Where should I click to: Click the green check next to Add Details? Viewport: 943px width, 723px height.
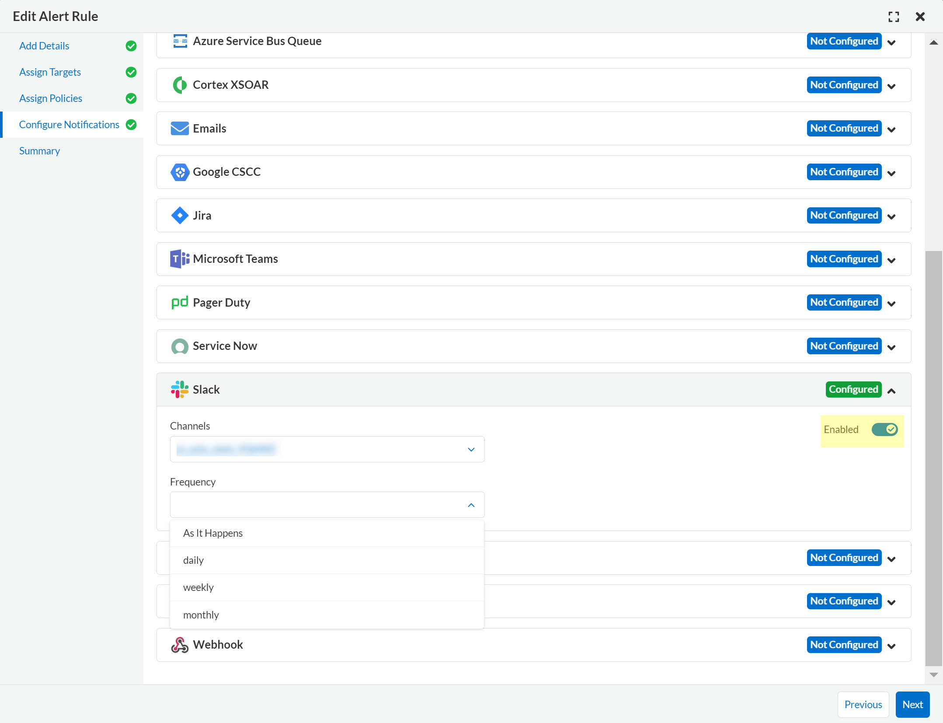coord(131,46)
